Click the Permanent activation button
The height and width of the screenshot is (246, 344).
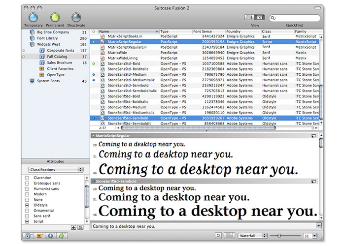point(55,18)
